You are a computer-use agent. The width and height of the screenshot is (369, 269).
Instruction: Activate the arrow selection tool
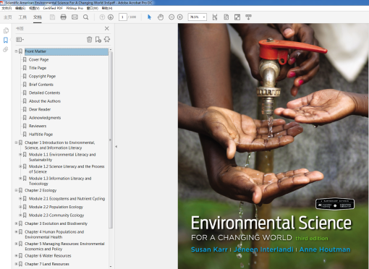pos(149,17)
